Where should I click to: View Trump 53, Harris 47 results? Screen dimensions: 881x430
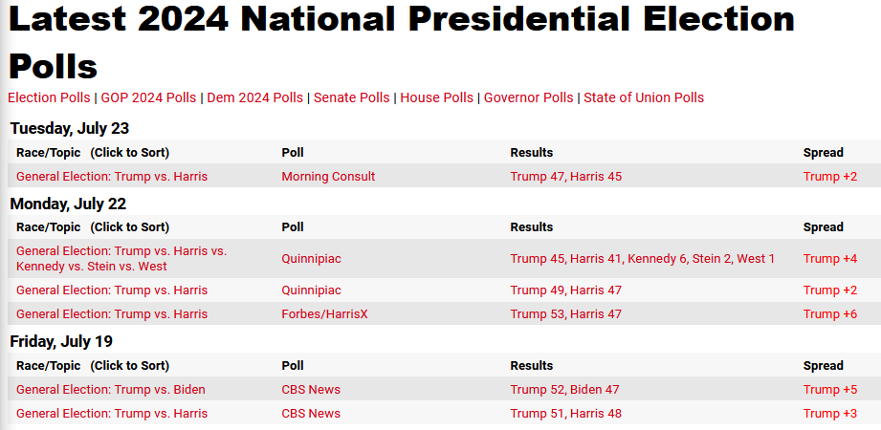[x=565, y=314]
